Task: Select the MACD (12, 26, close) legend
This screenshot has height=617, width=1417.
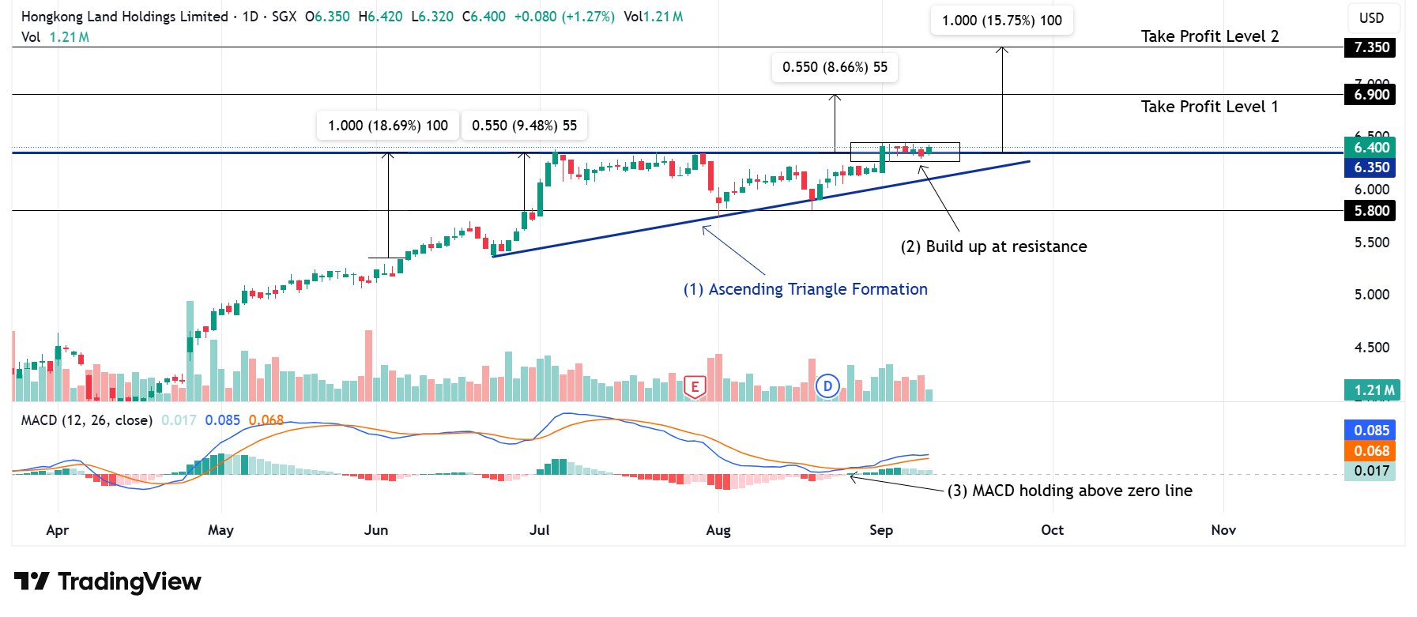Action: pos(87,420)
